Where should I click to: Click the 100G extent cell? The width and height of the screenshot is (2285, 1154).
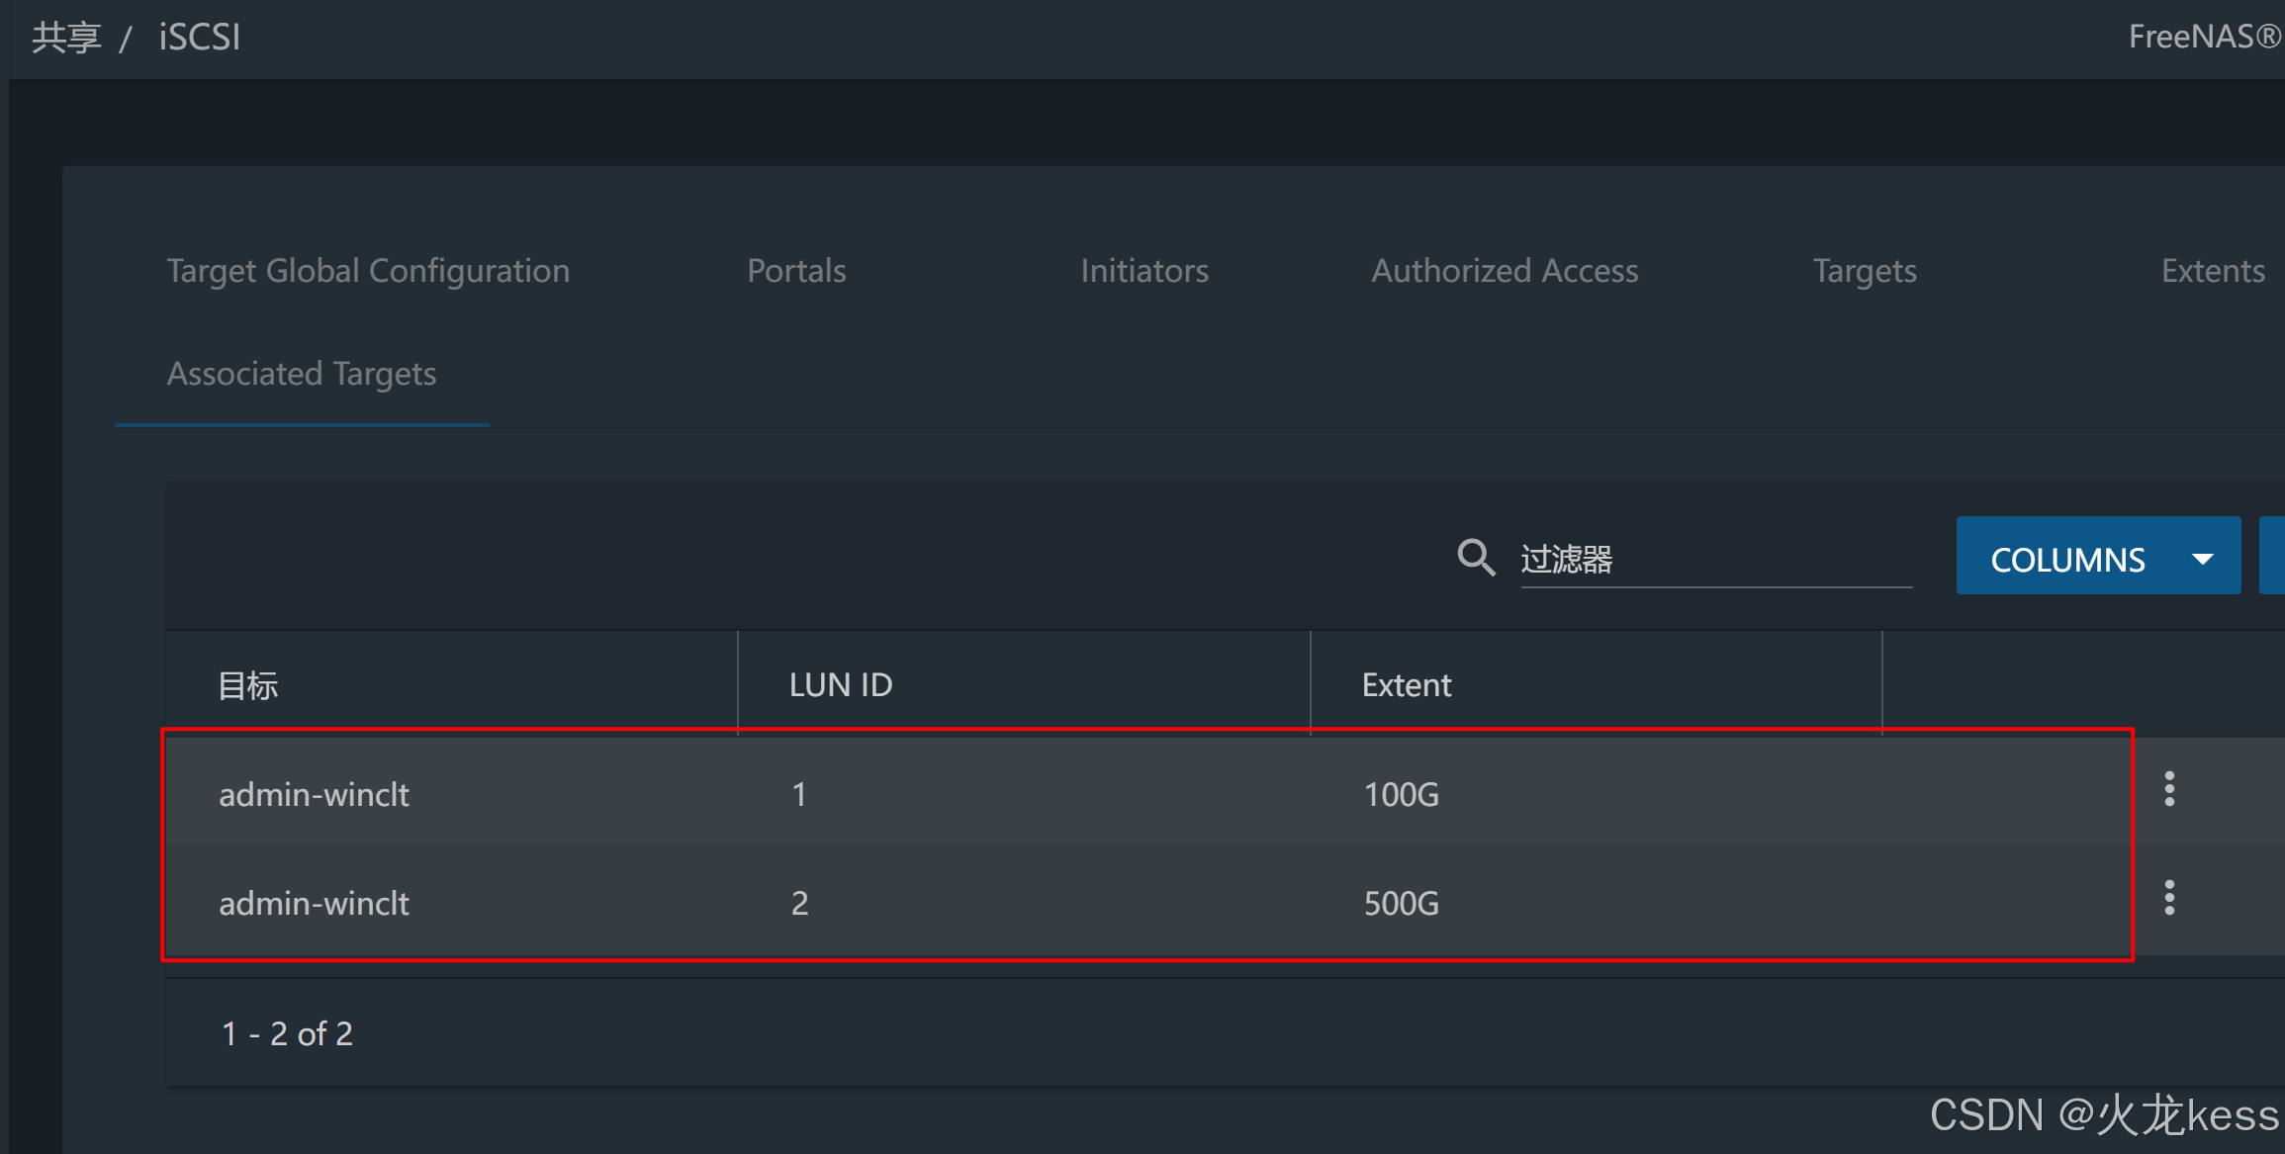pyautogui.click(x=1402, y=794)
